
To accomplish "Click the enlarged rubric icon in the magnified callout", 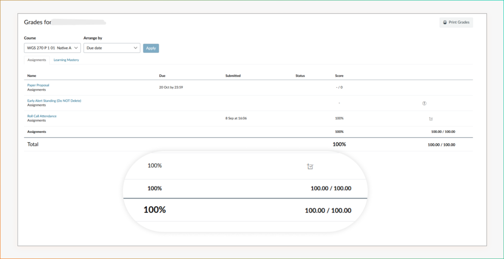I will 310,166.
